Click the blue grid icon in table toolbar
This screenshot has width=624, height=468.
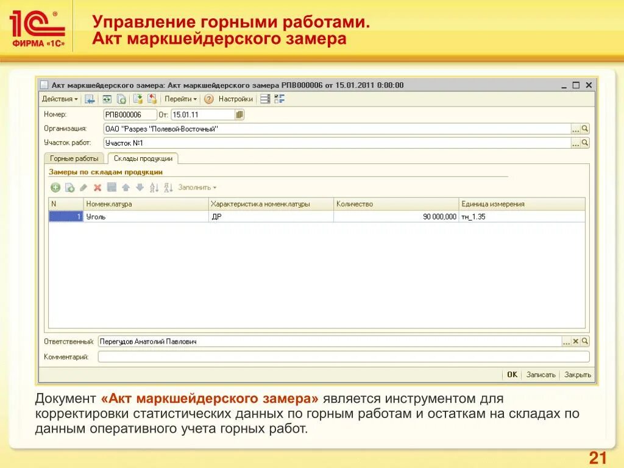112,188
